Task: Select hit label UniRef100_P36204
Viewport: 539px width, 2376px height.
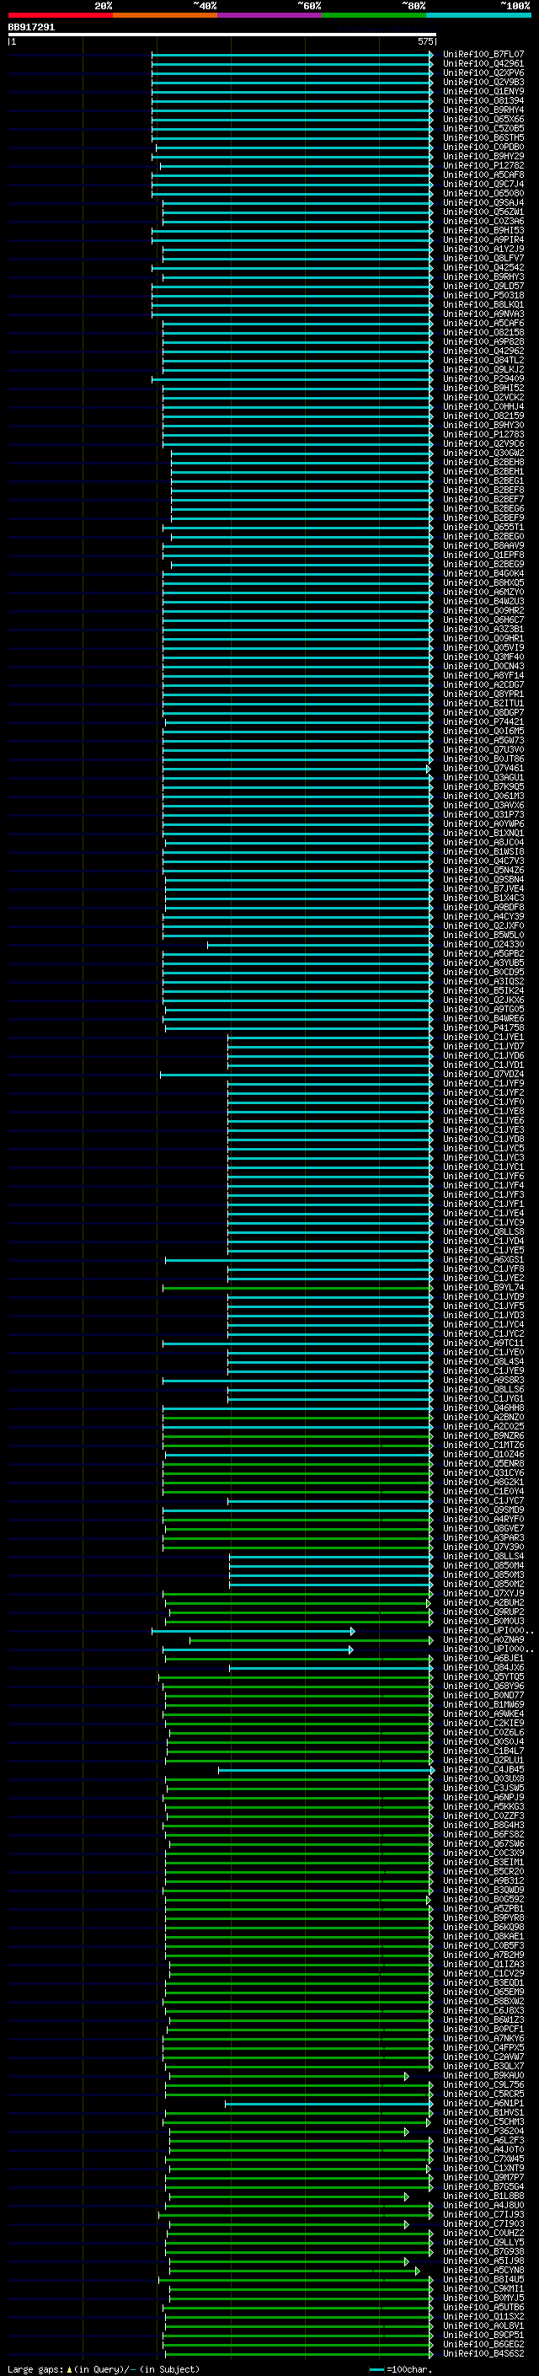Action: click(483, 2131)
